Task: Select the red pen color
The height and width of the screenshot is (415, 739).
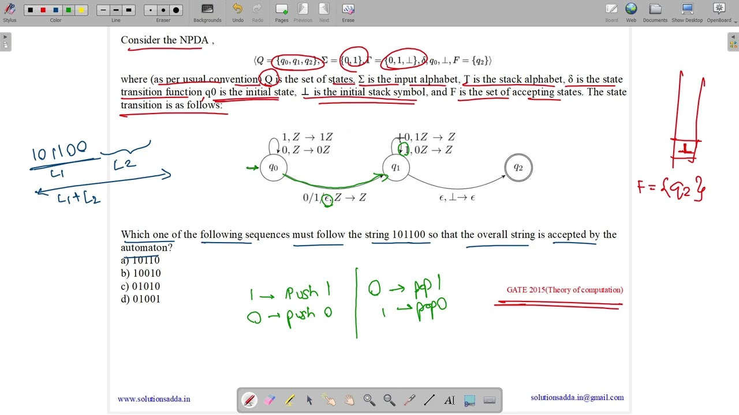Action: (43, 10)
